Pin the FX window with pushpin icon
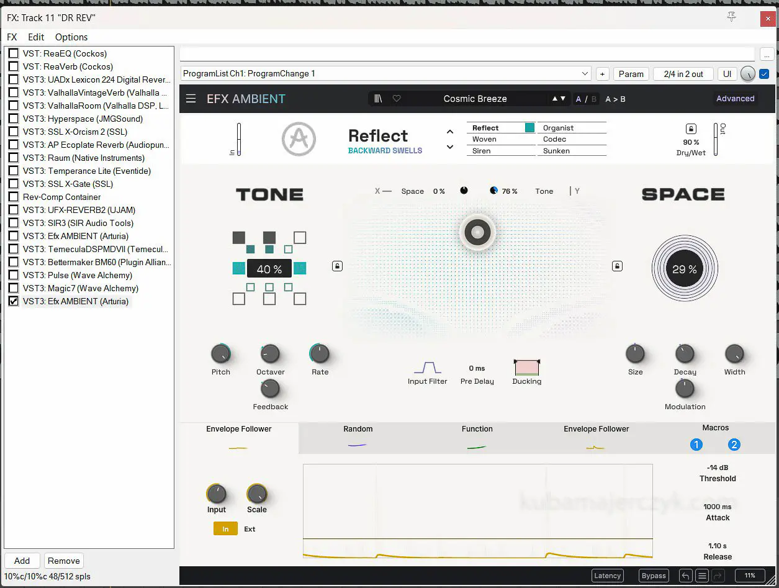 pyautogui.click(x=731, y=17)
